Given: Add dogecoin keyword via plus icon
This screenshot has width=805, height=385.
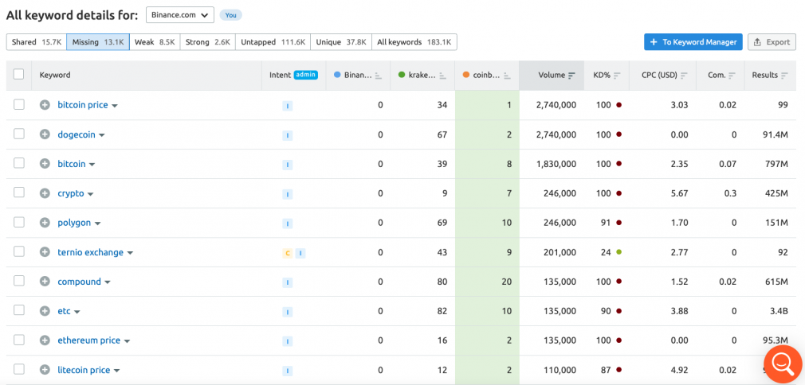Looking at the screenshot, I should 45,134.
